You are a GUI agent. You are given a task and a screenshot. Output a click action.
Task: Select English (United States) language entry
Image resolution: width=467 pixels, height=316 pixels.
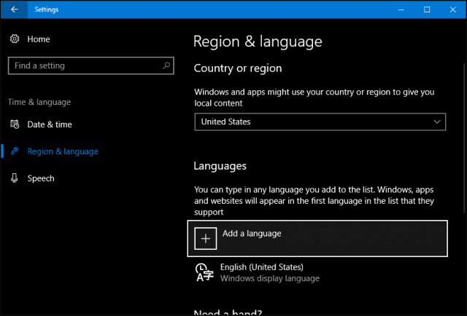pyautogui.click(x=317, y=272)
